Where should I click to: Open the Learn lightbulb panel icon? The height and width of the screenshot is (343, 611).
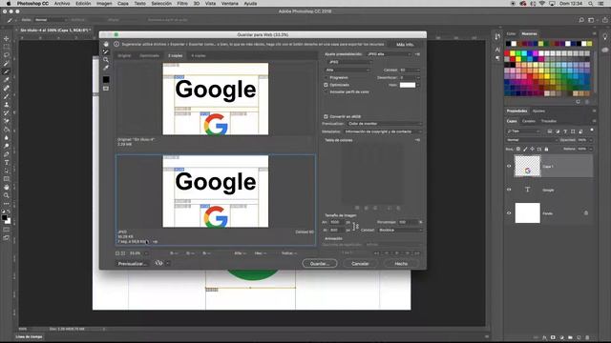[604, 36]
